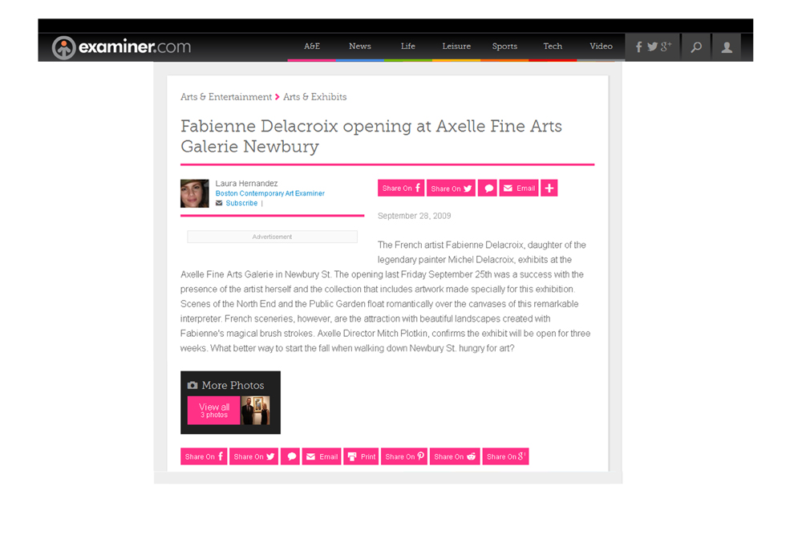This screenshot has width=802, height=535.
Task: Share on Pinterest
Action: (x=404, y=456)
